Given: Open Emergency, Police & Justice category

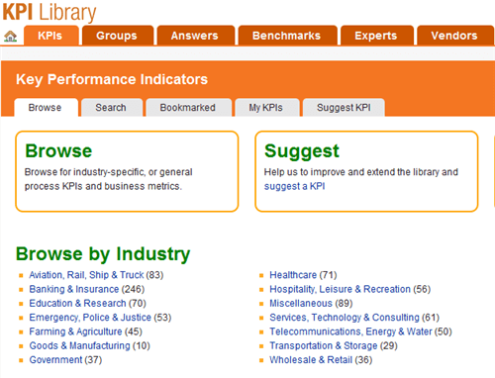Looking at the screenshot, I should click(x=90, y=318).
